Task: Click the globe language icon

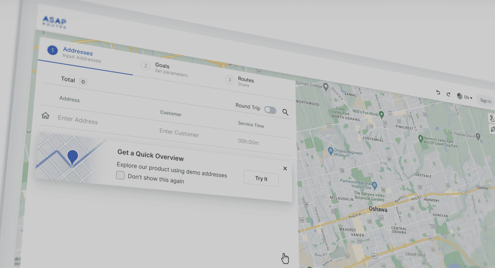Action: (460, 96)
